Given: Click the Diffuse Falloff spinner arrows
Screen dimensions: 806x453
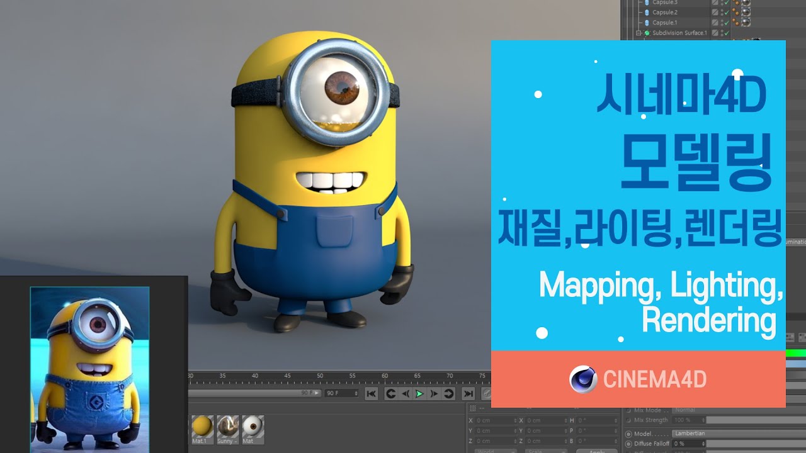Looking at the screenshot, I should [x=703, y=443].
